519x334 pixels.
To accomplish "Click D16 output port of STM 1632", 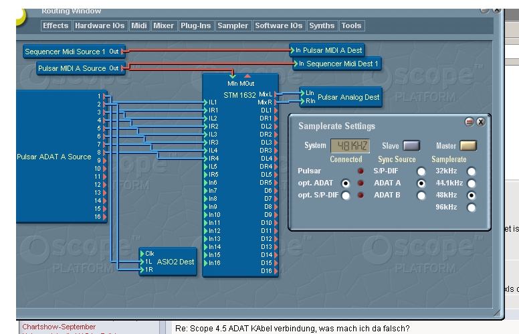I will (276, 270).
